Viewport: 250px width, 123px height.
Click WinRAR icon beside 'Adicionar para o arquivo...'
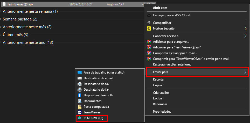point(149,42)
